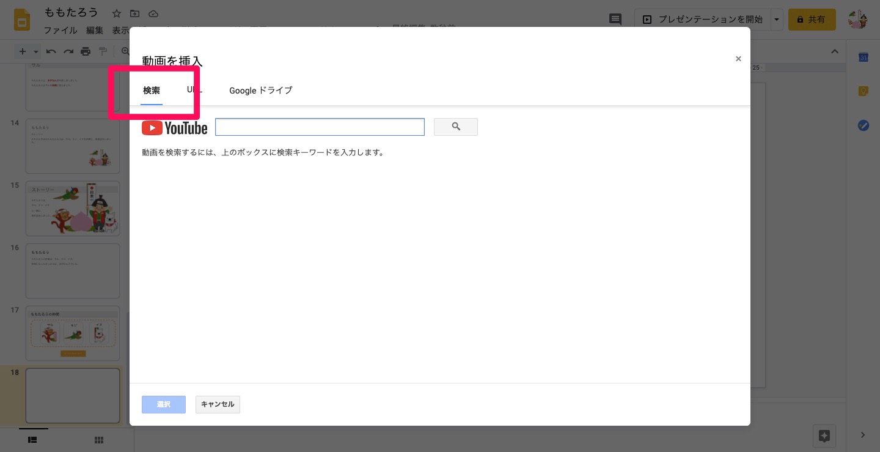Select slide 17 ももたろうの仲間 thumbnail
Image resolution: width=880 pixels, height=452 pixels.
coord(73,333)
